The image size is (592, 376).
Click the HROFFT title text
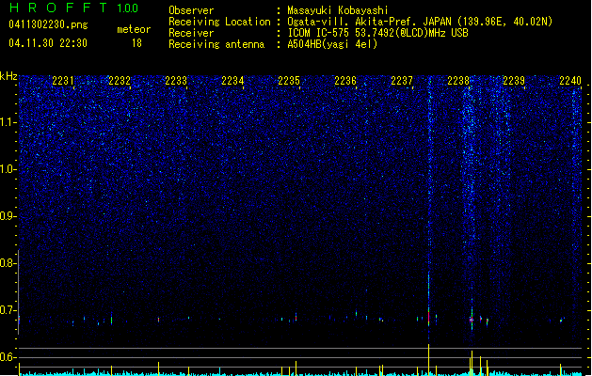pyautogui.click(x=58, y=8)
